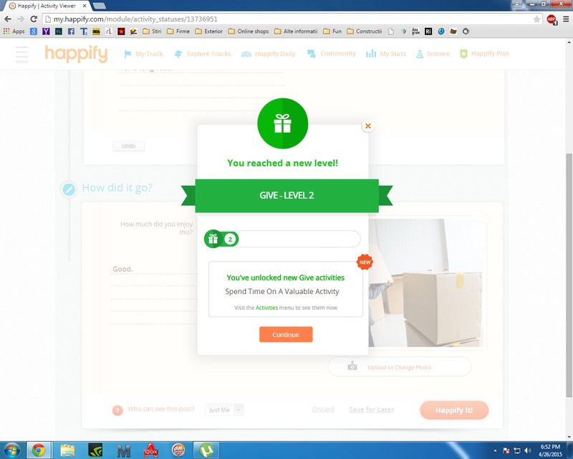Viewport: 573px width, 459px height.
Task: Click the green gift icon at popup top
Action: coord(282,123)
